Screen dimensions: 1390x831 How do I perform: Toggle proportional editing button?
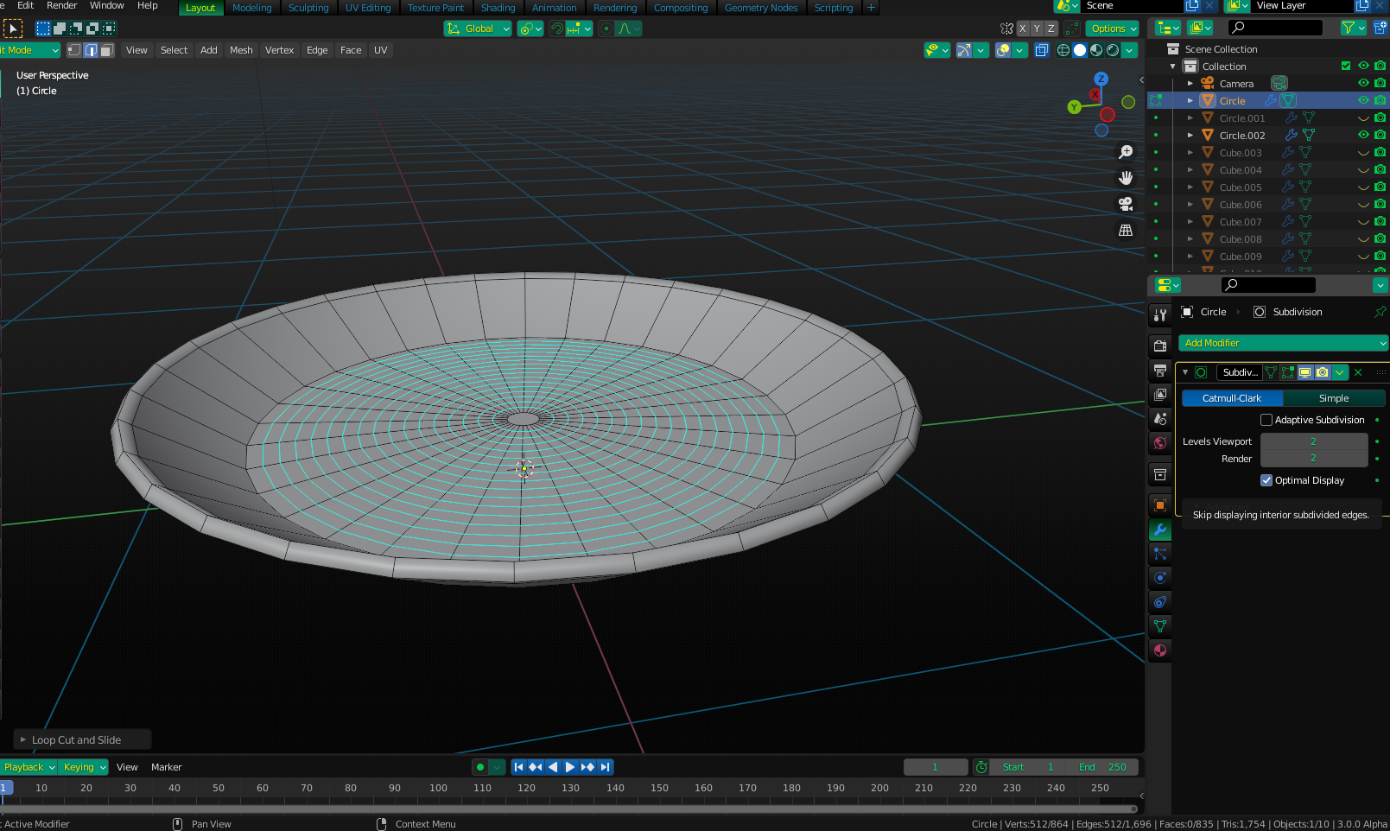[x=606, y=29]
